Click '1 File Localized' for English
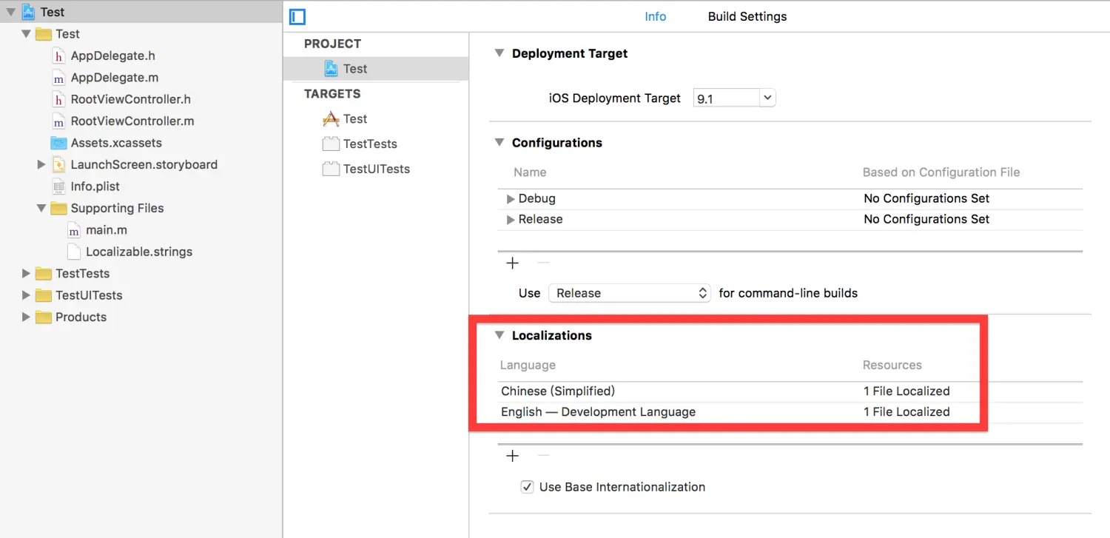The height and width of the screenshot is (538, 1110). pos(906,412)
